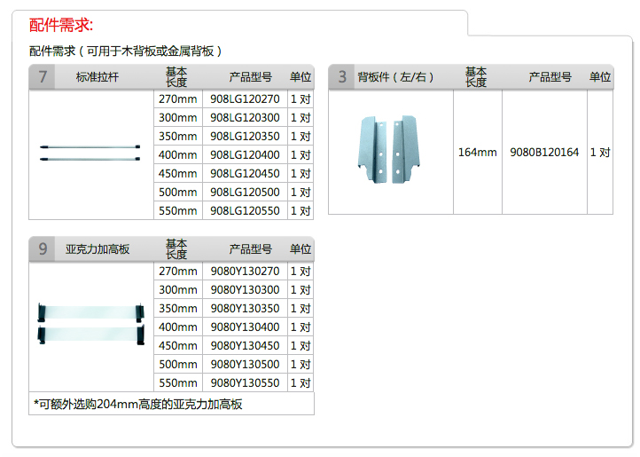Click the number 3 badge icon
The height and width of the screenshot is (457, 640).
pyautogui.click(x=341, y=77)
